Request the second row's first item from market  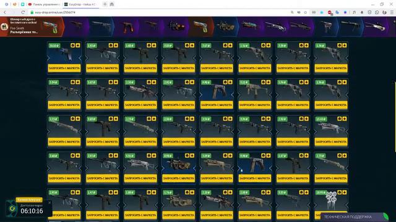coord(64,105)
